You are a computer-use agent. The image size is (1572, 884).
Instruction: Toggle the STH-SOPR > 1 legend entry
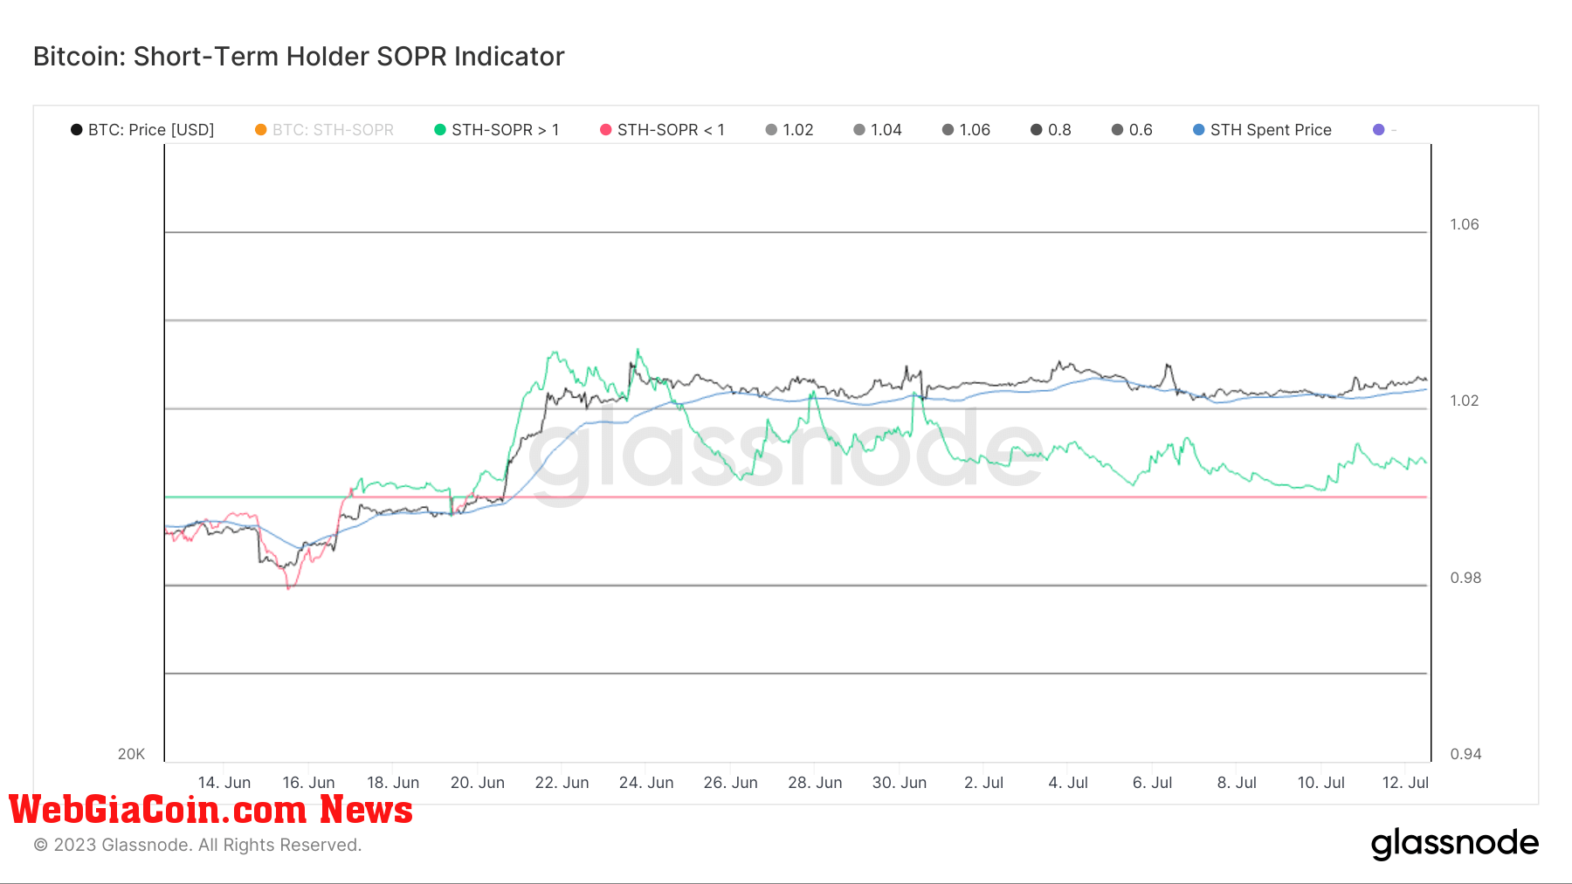pyautogui.click(x=497, y=130)
